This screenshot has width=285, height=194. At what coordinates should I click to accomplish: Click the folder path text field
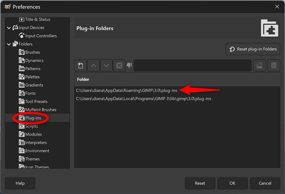pos(193,66)
